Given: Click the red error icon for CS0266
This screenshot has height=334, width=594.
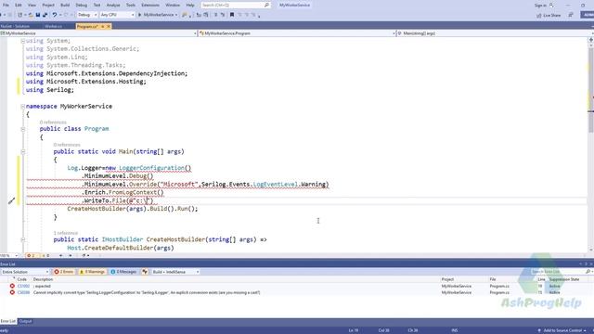Looking at the screenshot, I should click(12, 292).
